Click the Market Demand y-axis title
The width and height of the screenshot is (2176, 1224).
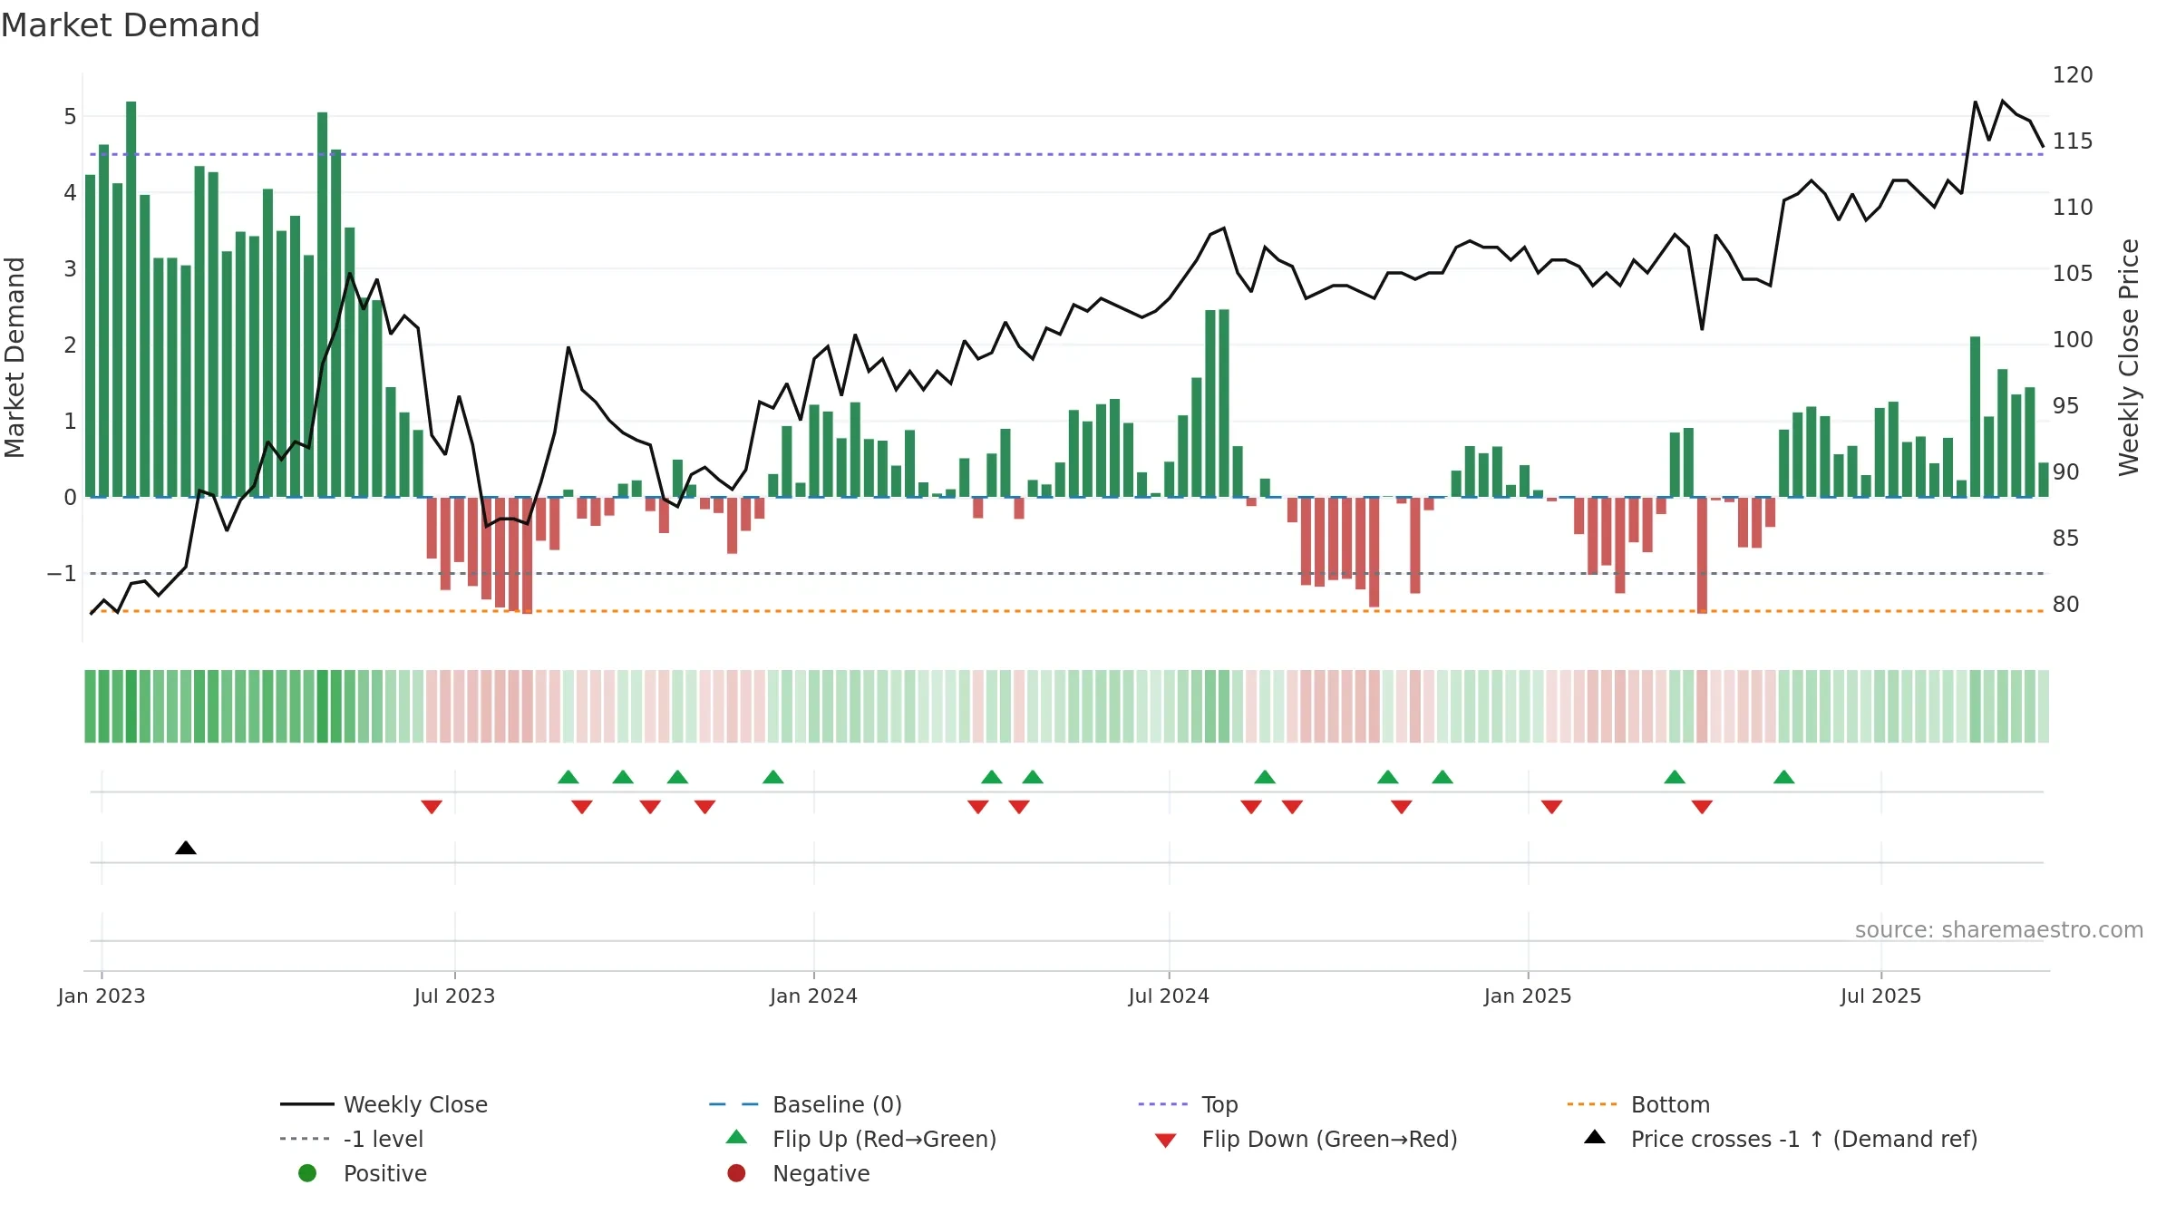pos(15,357)
